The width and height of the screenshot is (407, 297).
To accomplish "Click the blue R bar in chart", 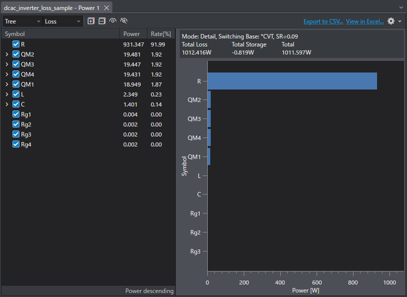I will click(292, 81).
